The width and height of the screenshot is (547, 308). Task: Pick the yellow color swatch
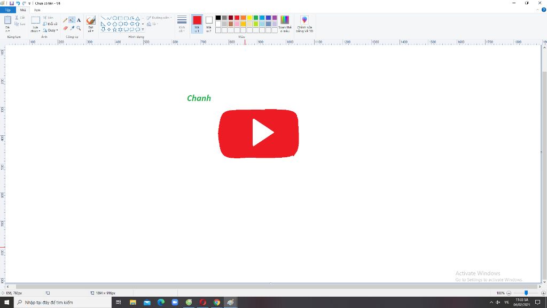click(x=249, y=18)
